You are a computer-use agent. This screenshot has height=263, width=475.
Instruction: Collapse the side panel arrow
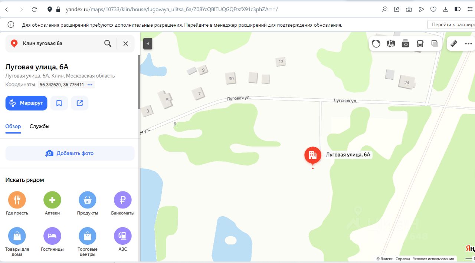pos(148,43)
